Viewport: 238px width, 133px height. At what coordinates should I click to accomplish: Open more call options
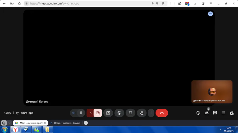[151, 113]
